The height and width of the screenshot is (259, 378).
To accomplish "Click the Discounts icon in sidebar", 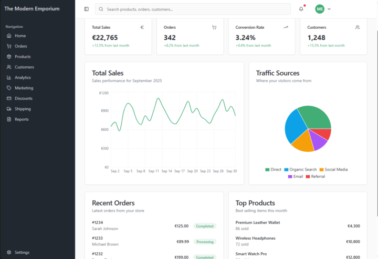I will [x=9, y=98].
